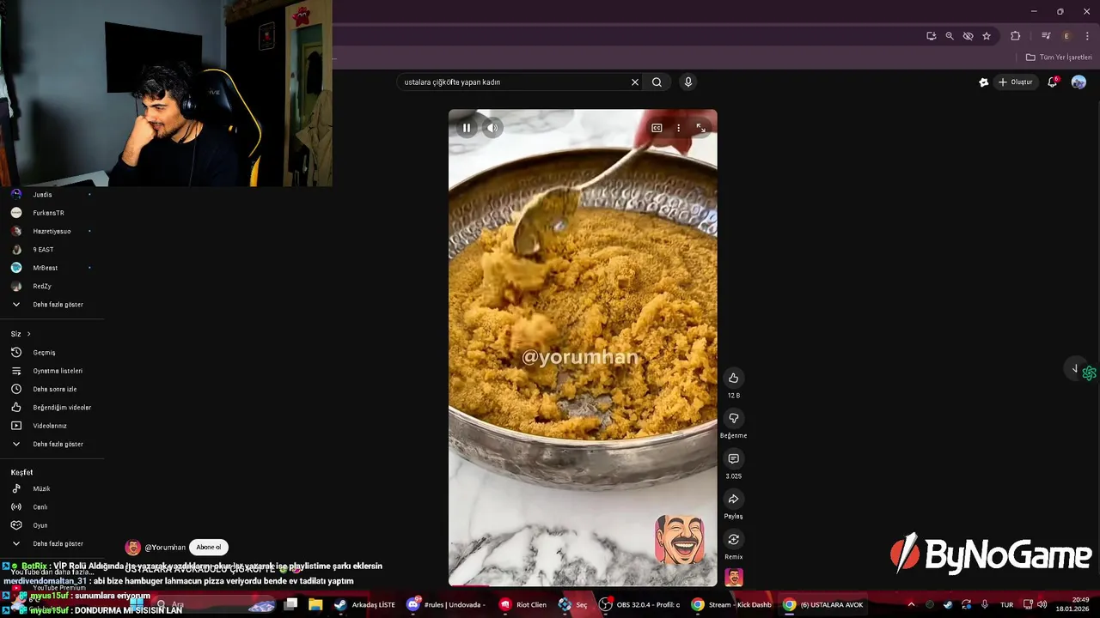Open the sound thumbnail below Remix
Screen dimensions: 1100x618
coord(734,577)
